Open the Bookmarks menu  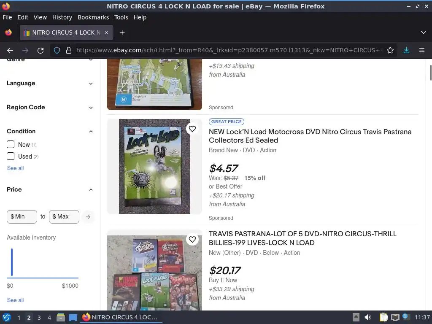(x=93, y=17)
